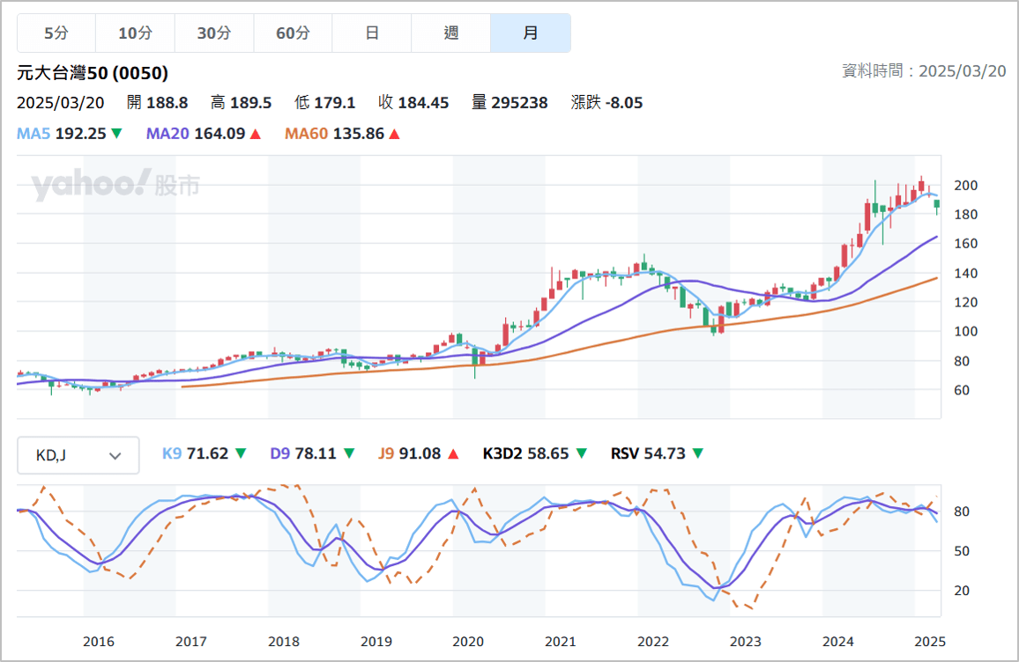Click the K9 green down arrow icon
This screenshot has height=662, width=1019.
(241, 452)
